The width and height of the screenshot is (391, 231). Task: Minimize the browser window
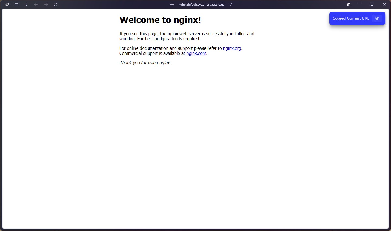360,5
